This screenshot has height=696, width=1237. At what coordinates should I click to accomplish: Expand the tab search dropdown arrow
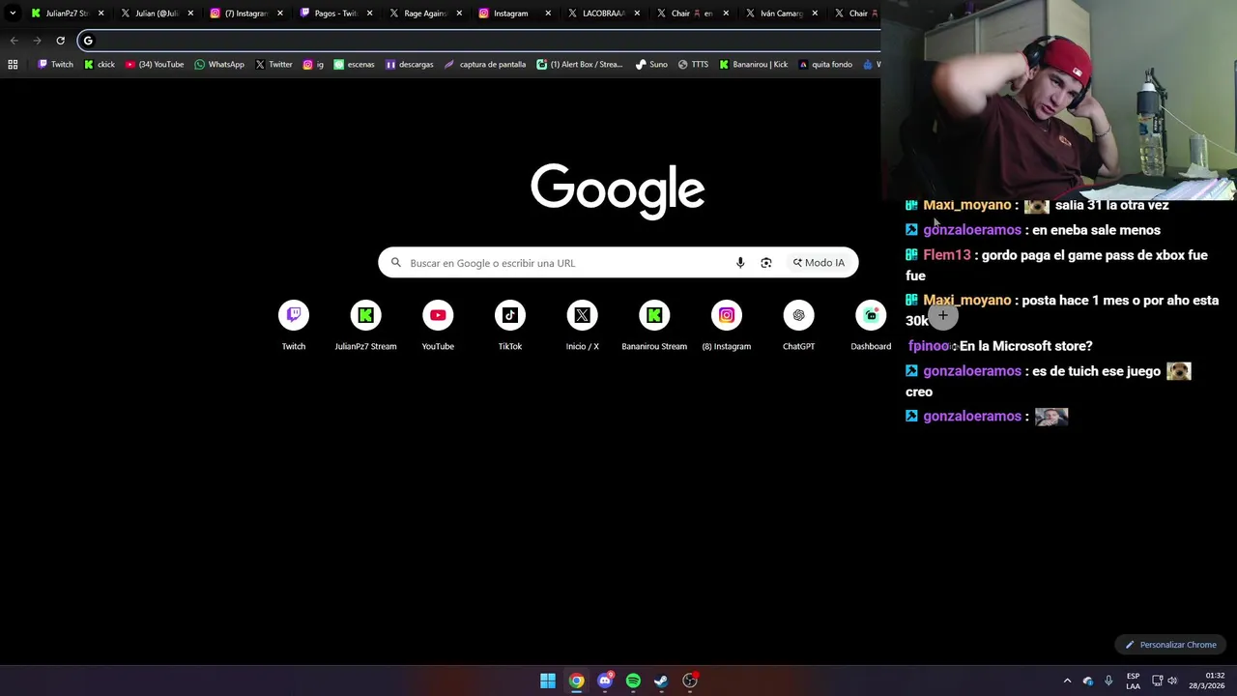click(13, 14)
